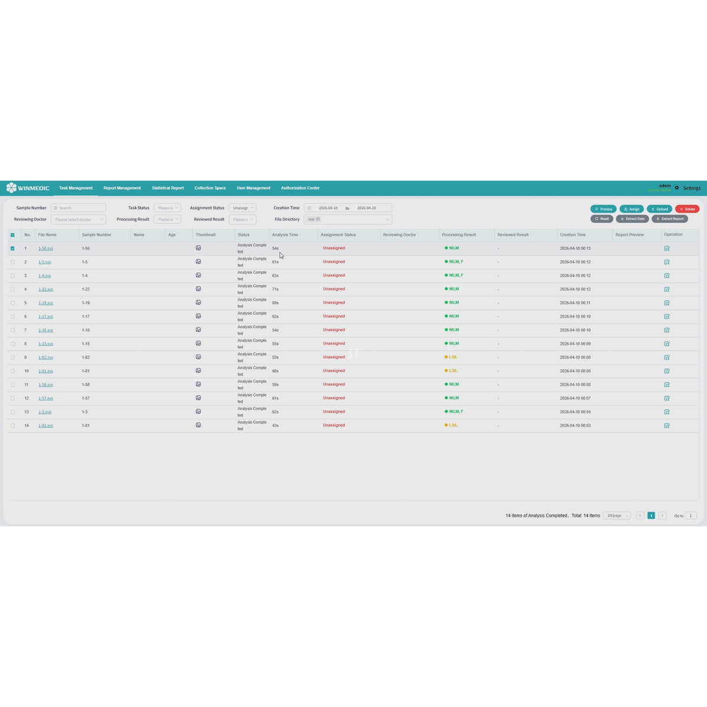The height and width of the screenshot is (707, 707).
Task: Open operation icon in 1-19.svs row
Action: point(667,303)
